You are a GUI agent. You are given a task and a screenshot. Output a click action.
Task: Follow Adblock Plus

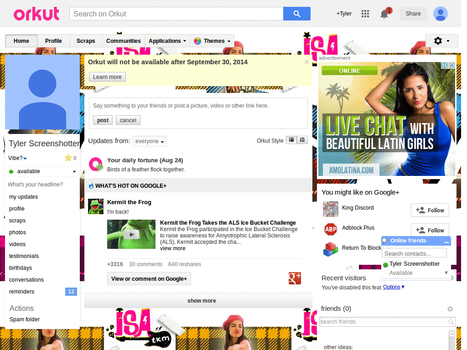430,230
